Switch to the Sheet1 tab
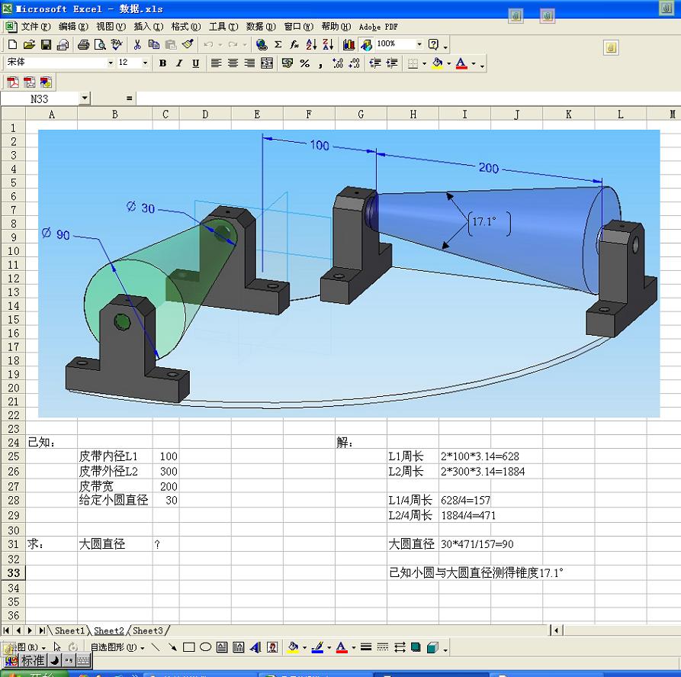 pyautogui.click(x=69, y=630)
